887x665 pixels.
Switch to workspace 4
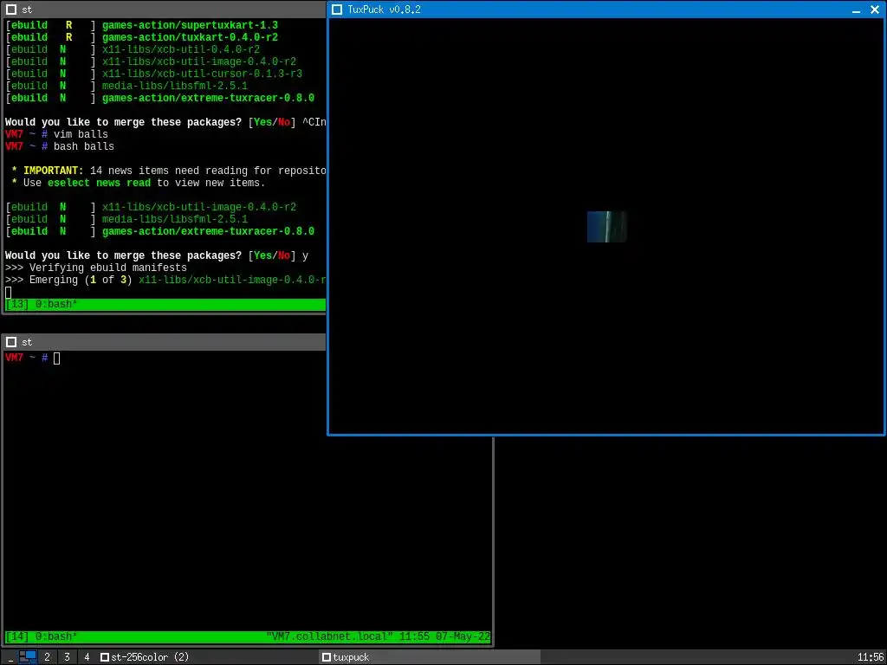[x=87, y=657]
